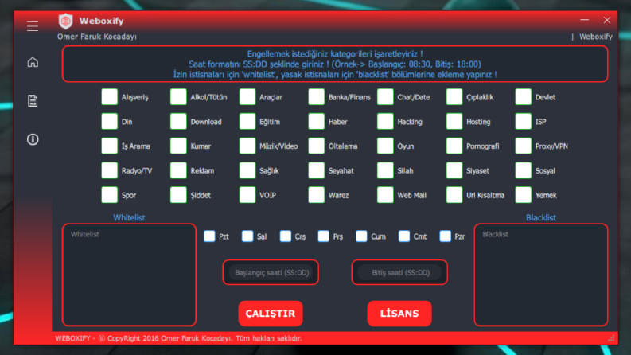Open the LİSANS button
The height and width of the screenshot is (355, 631).
(x=399, y=314)
